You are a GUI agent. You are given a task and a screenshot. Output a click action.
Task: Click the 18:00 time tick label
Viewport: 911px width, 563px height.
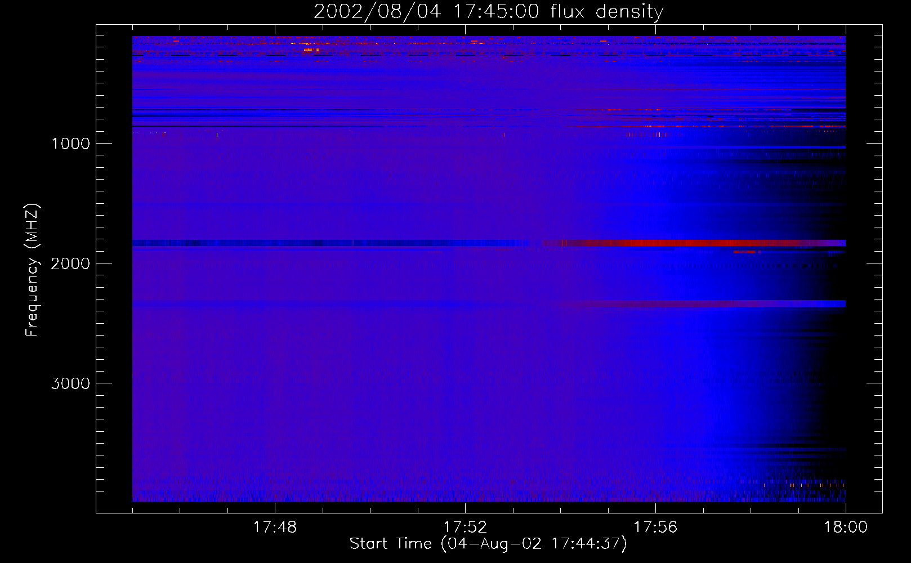click(x=846, y=528)
